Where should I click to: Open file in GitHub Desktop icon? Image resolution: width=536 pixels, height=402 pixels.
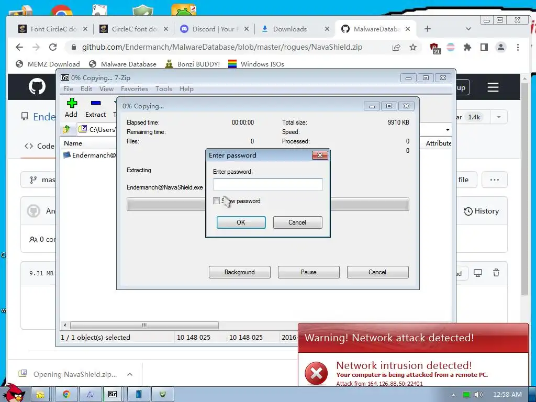477,273
